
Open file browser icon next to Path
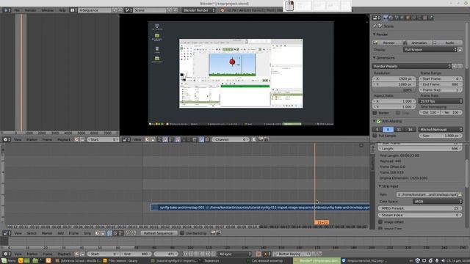point(460,194)
